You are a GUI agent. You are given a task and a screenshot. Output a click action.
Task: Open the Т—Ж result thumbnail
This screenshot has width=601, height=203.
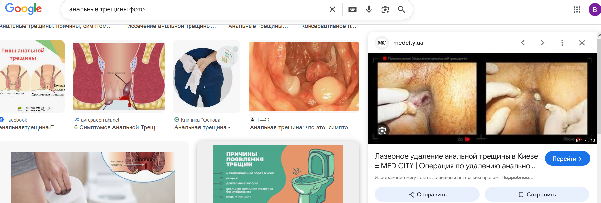(x=304, y=76)
